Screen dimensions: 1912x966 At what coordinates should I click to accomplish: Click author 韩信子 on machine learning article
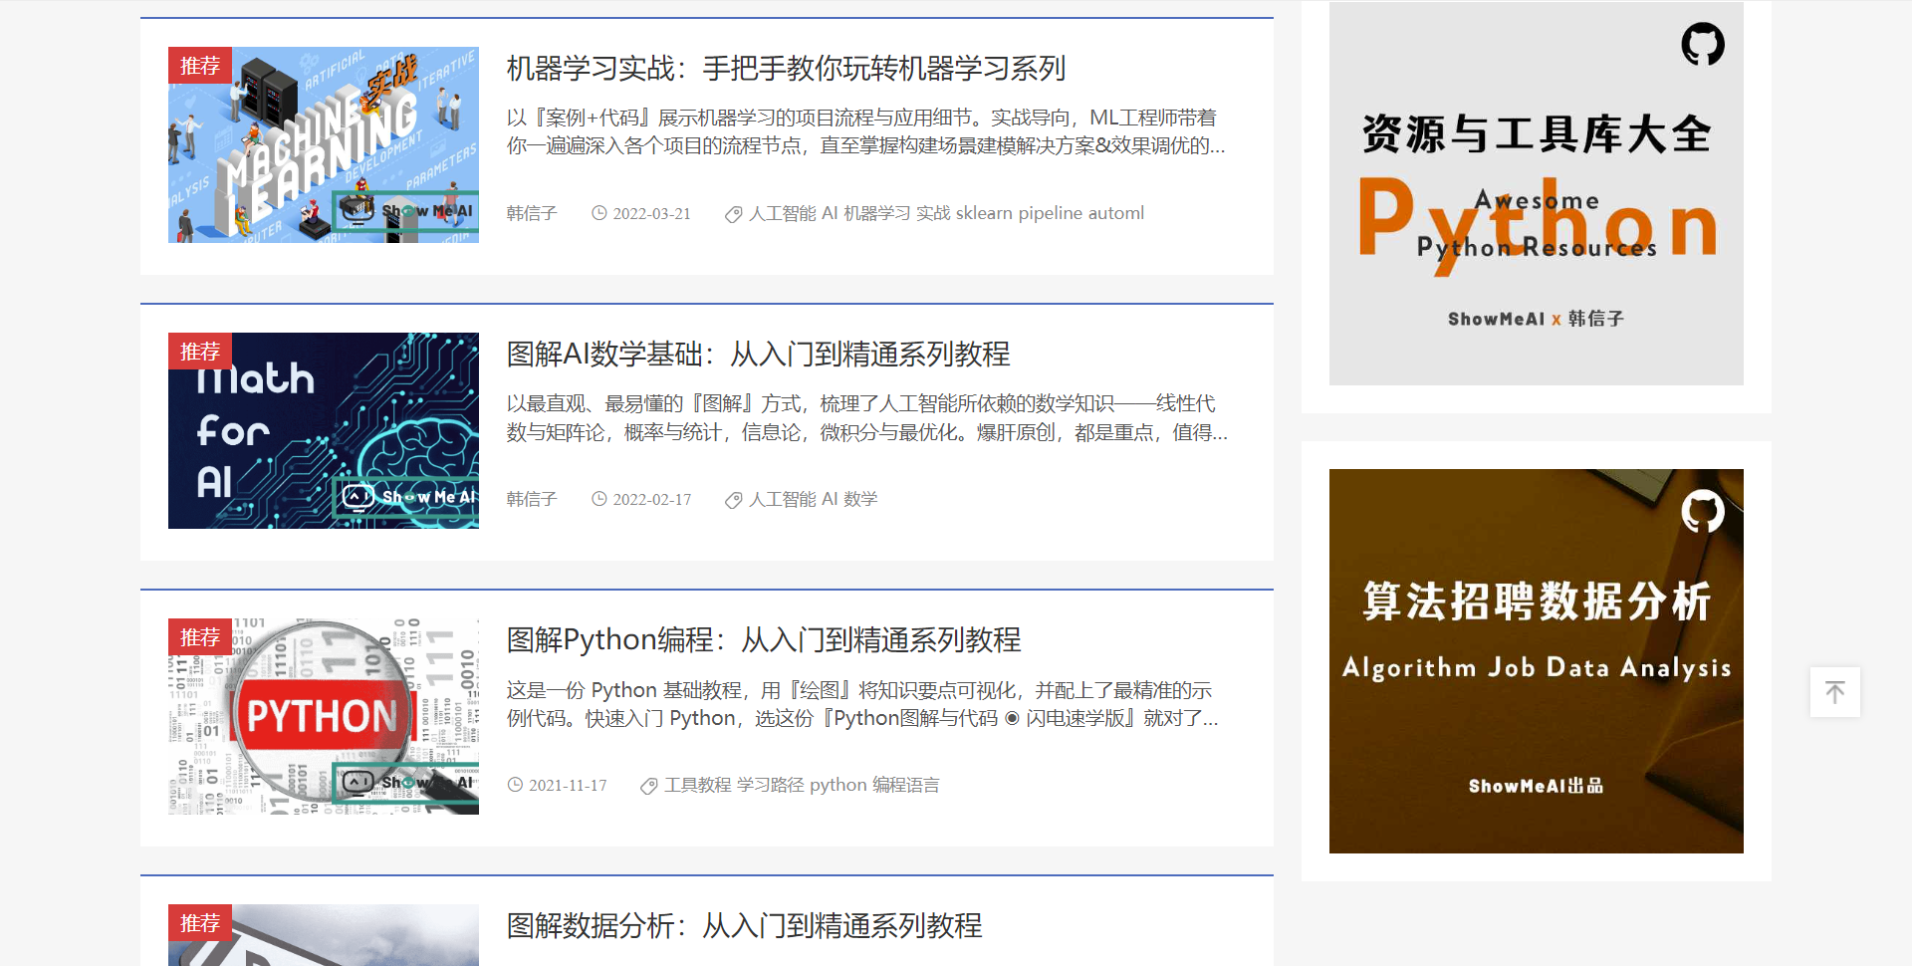(x=531, y=213)
